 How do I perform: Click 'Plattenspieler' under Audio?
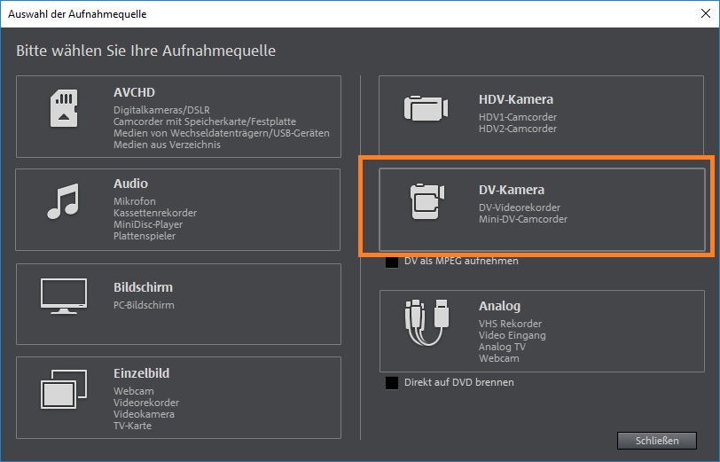[145, 236]
